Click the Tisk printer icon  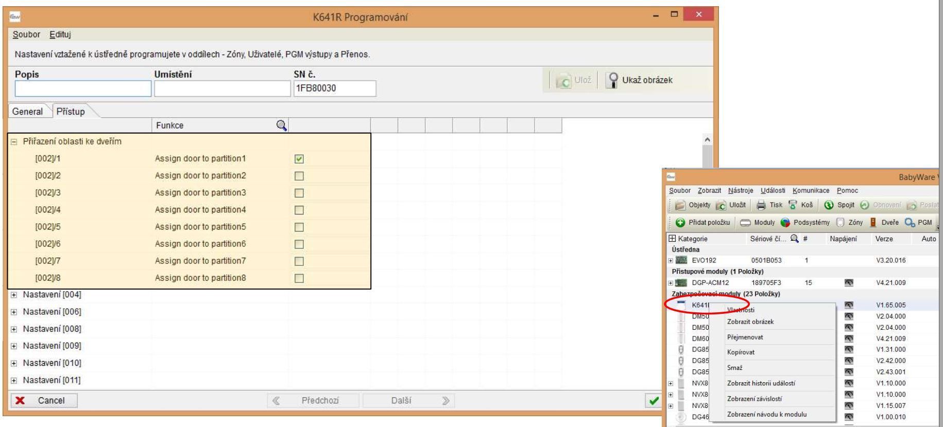[761, 205]
